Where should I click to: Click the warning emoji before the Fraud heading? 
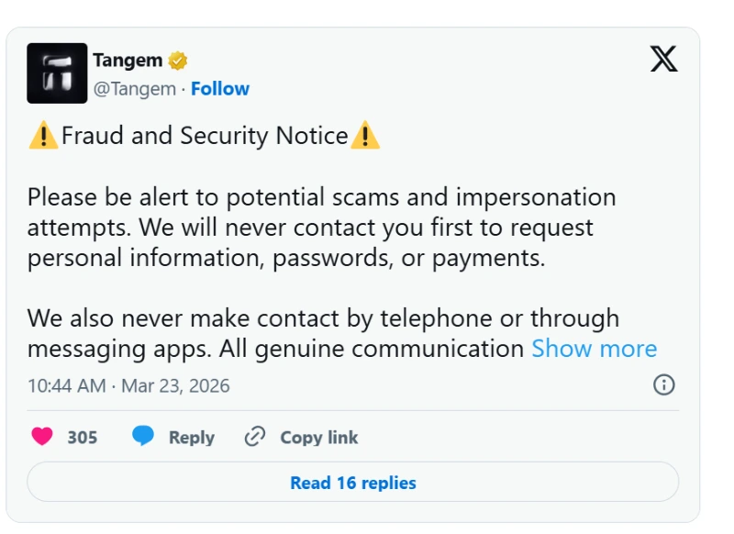pyautogui.click(x=43, y=137)
